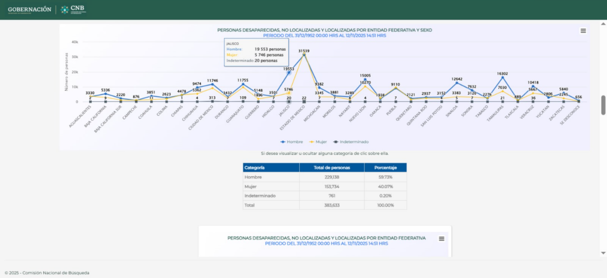Click the Sinaloa data point labeled 12642
This screenshot has width=607, height=278.
point(457,83)
